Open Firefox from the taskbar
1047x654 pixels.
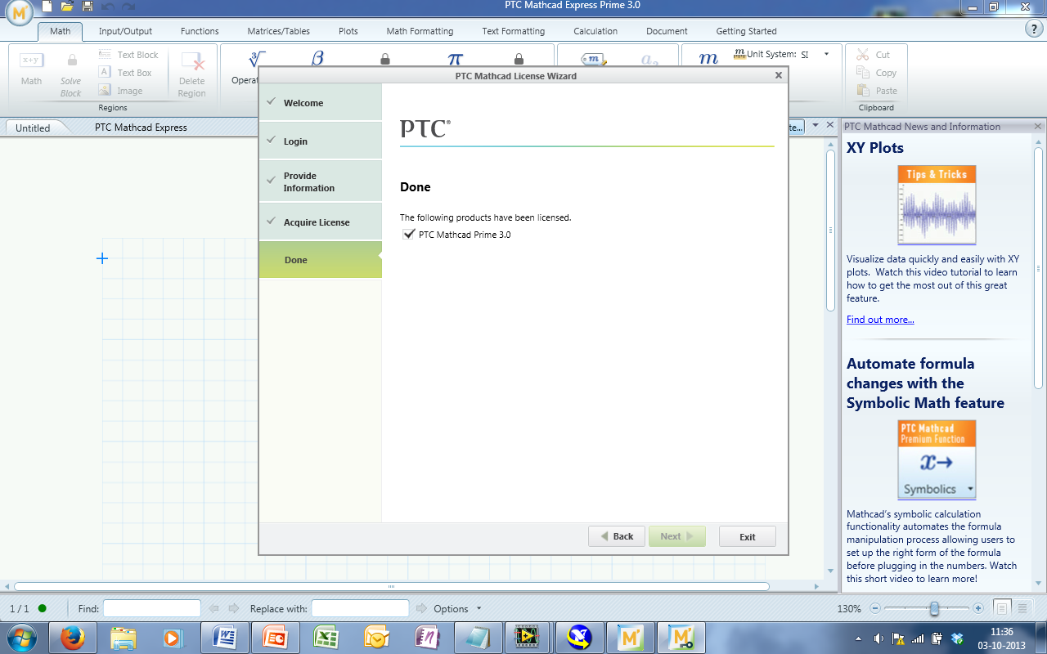click(74, 637)
